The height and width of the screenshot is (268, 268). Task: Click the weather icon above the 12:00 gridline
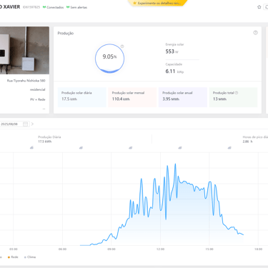(180, 148)
